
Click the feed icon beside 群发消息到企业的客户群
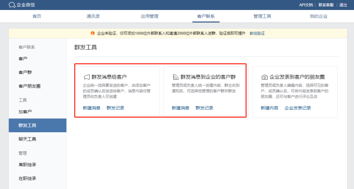coord(175,77)
